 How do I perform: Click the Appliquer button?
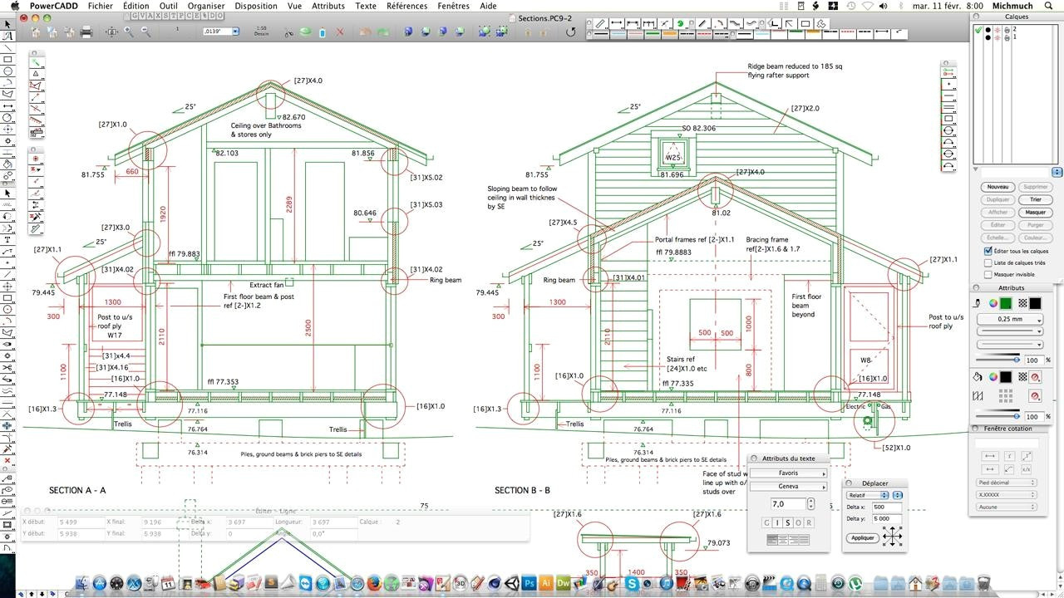pos(863,537)
